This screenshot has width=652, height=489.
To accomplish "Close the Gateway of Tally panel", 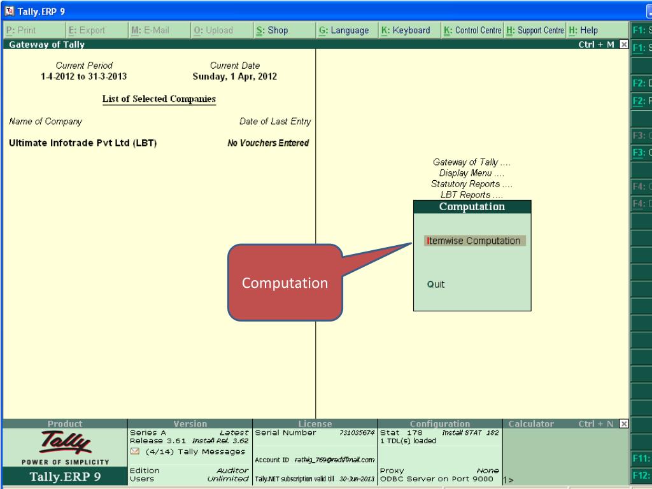I will click(623, 45).
